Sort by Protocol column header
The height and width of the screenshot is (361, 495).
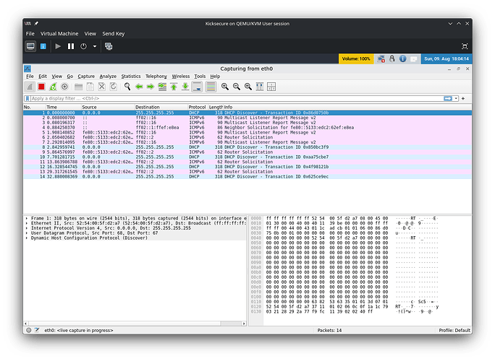tap(198, 107)
